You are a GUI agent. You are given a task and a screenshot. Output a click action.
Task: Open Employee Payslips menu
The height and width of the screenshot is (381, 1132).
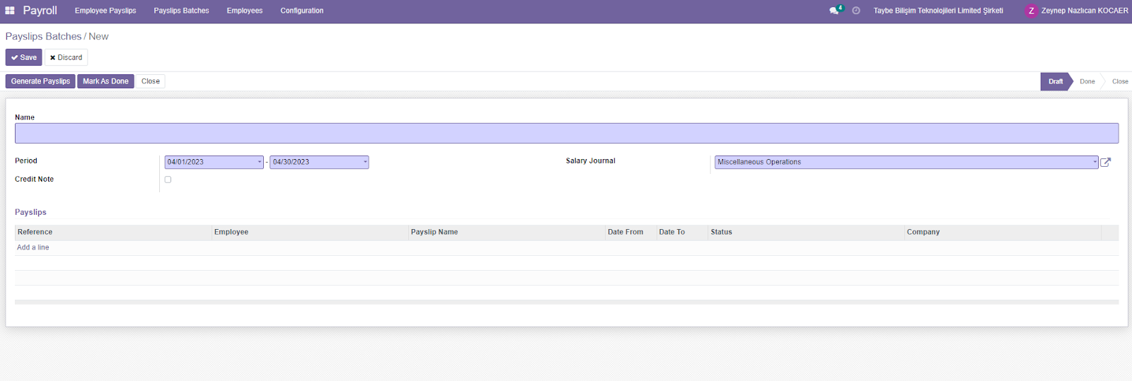click(105, 11)
